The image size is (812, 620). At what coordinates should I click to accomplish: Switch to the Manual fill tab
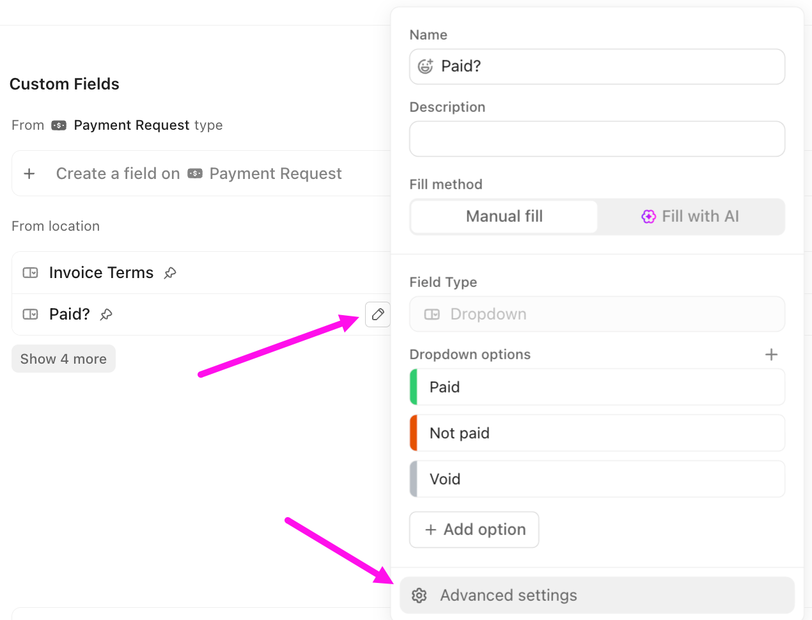(503, 217)
